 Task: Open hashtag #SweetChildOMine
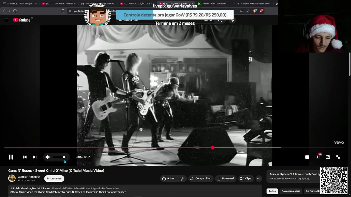coord(62,189)
